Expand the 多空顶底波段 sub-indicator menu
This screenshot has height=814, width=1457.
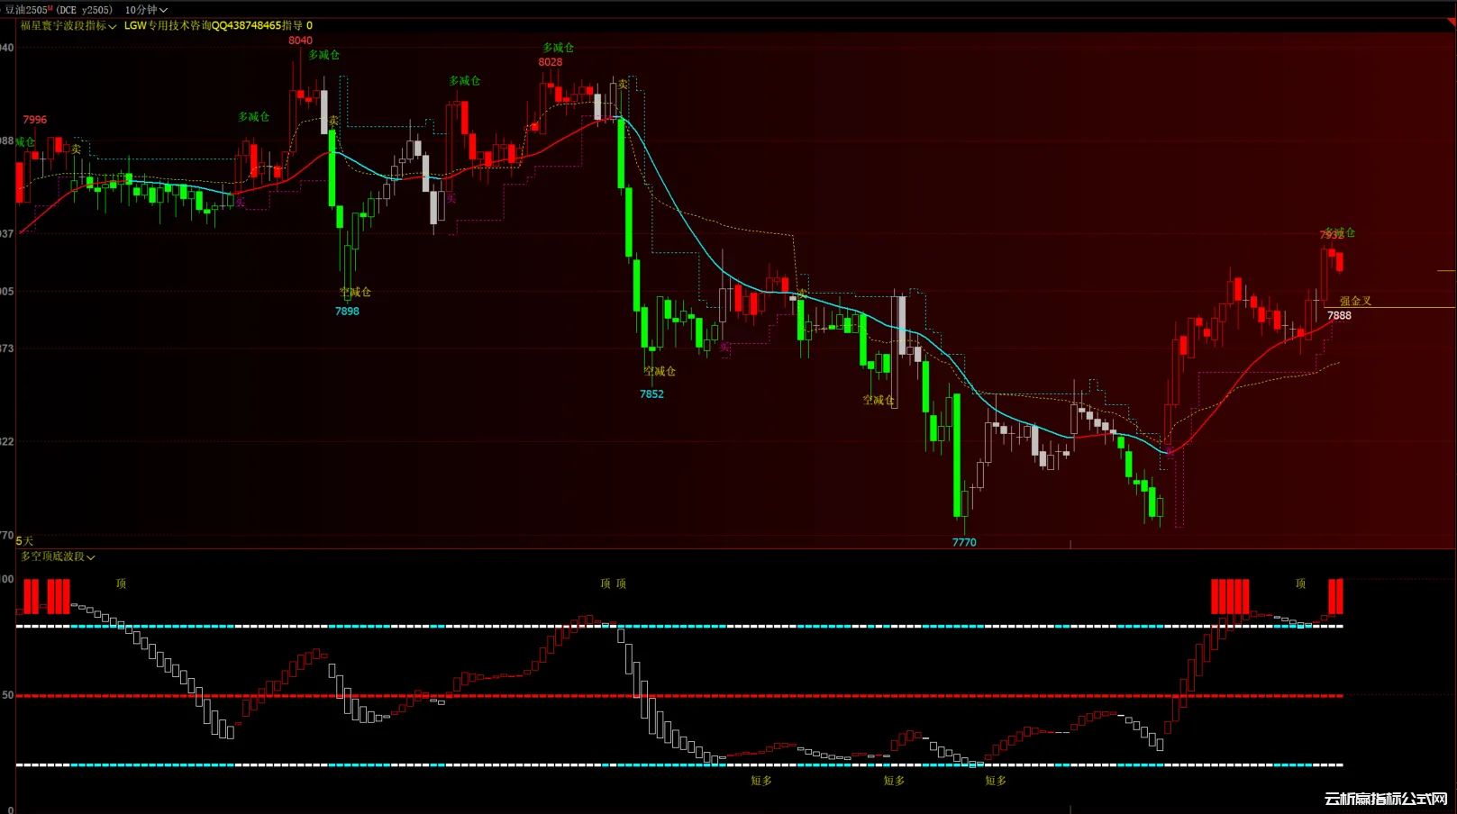pos(58,556)
